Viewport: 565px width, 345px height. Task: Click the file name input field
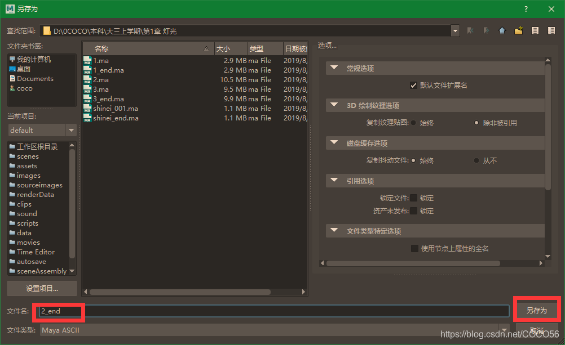271,311
